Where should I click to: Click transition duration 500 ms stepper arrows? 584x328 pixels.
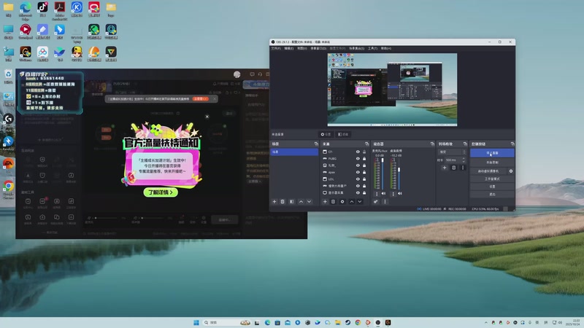coord(464,160)
